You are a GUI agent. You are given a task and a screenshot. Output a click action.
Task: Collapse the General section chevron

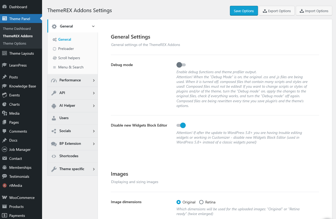click(93, 26)
